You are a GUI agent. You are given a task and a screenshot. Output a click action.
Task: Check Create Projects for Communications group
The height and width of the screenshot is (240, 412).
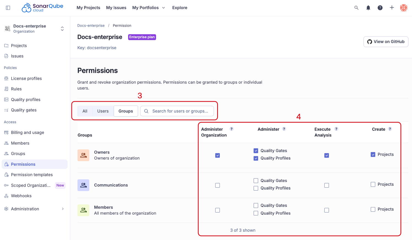[373, 184]
